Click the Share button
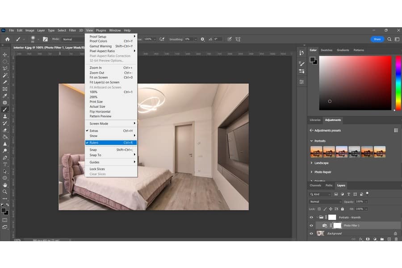Viewport: 402px width, 268px height. (377, 39)
